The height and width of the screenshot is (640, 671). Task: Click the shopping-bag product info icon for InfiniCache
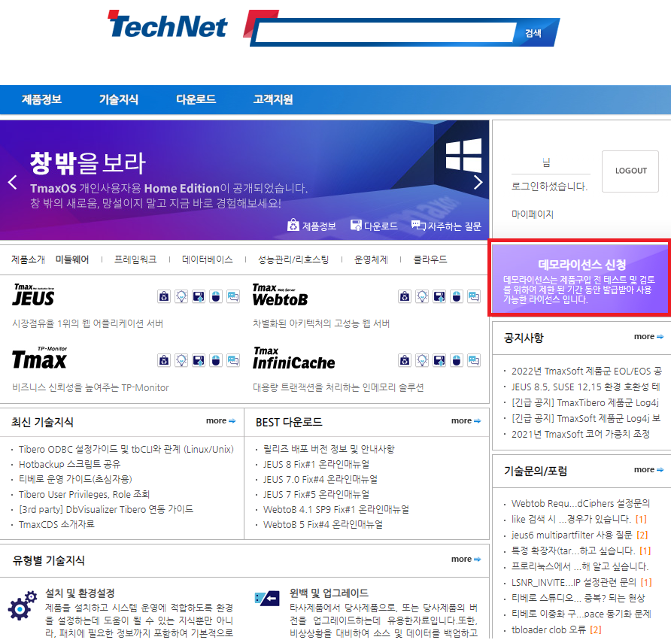pyautogui.click(x=405, y=360)
